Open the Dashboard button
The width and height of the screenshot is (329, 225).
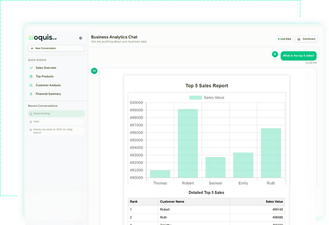coord(306,39)
